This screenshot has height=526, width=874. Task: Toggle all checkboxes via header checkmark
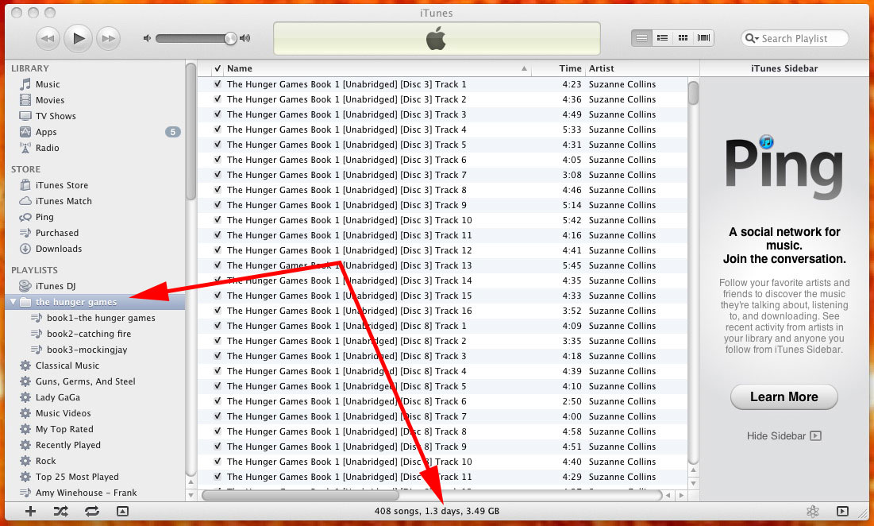(x=218, y=68)
